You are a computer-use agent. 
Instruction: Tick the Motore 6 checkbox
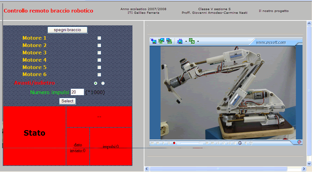click(99, 75)
